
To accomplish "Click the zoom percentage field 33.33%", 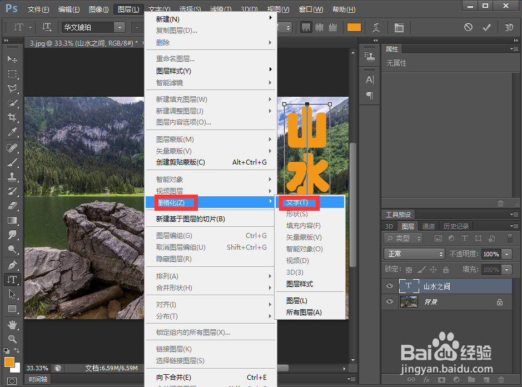I will point(37,368).
